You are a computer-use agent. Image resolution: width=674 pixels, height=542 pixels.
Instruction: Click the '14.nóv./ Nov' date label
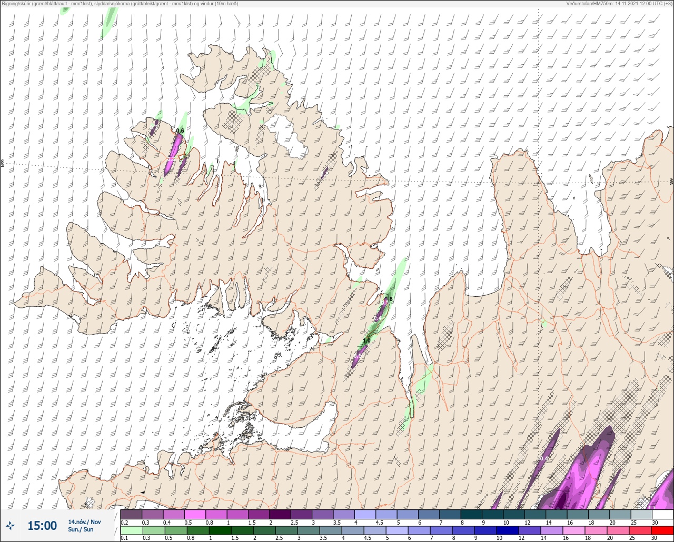click(84, 522)
